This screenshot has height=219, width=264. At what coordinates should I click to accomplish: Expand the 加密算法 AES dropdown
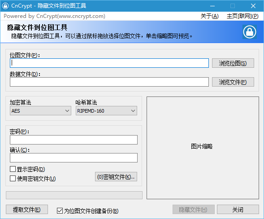[40, 111]
